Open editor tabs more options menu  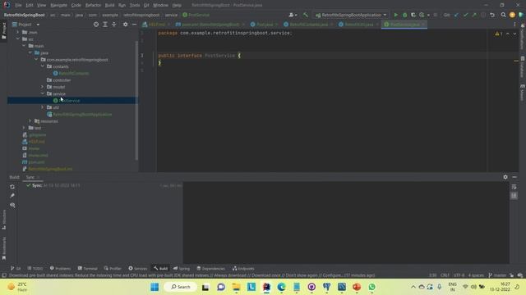pyautogui.click(x=514, y=25)
